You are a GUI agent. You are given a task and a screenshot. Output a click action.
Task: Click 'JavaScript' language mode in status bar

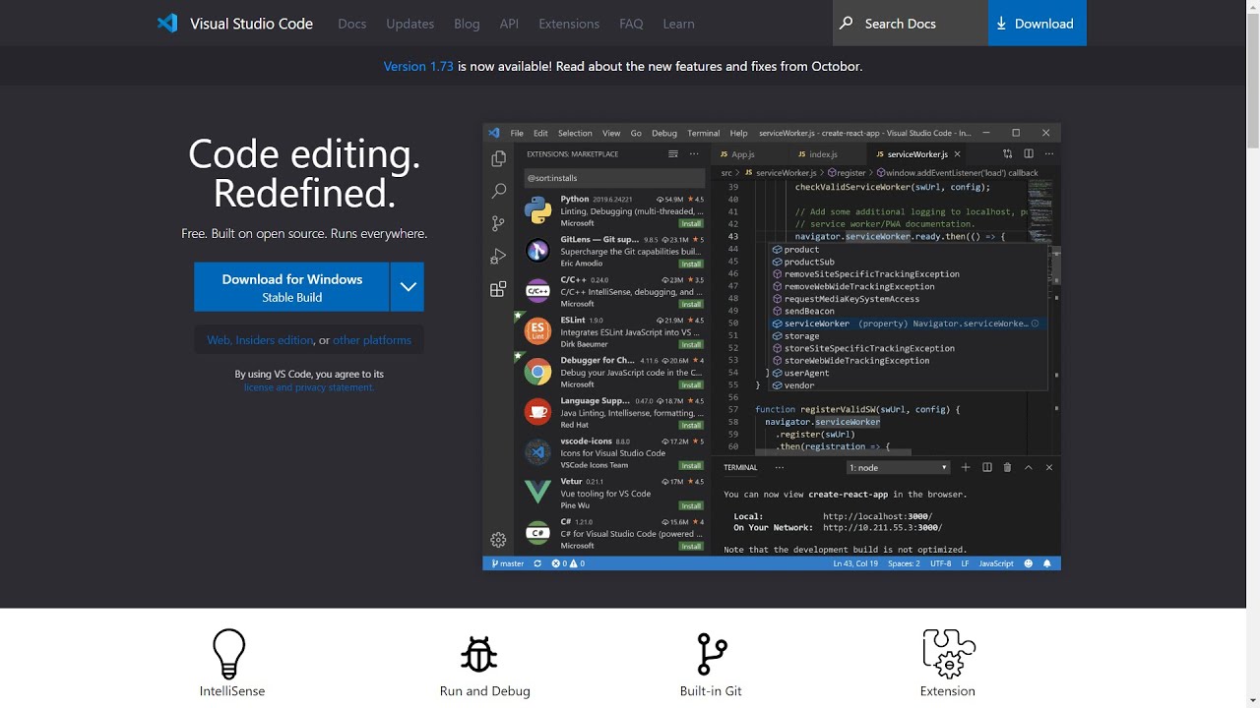click(x=996, y=563)
